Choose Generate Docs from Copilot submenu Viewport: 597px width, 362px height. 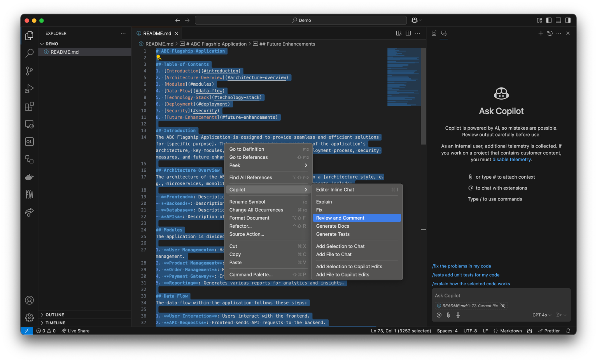tap(333, 226)
